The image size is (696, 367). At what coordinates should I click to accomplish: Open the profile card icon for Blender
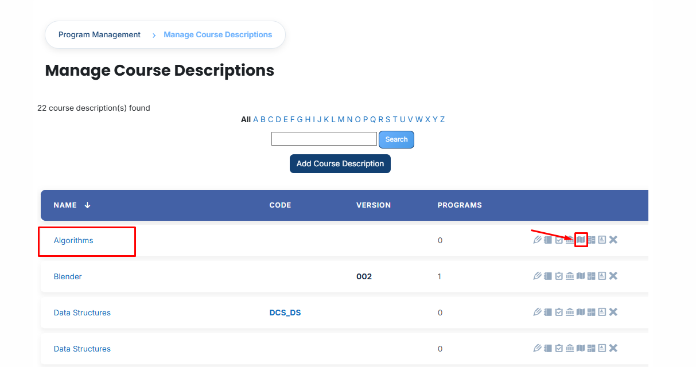(x=602, y=276)
